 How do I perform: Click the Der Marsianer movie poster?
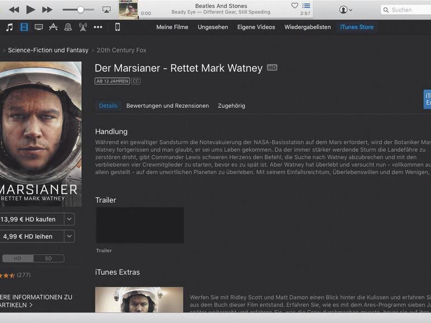41,134
